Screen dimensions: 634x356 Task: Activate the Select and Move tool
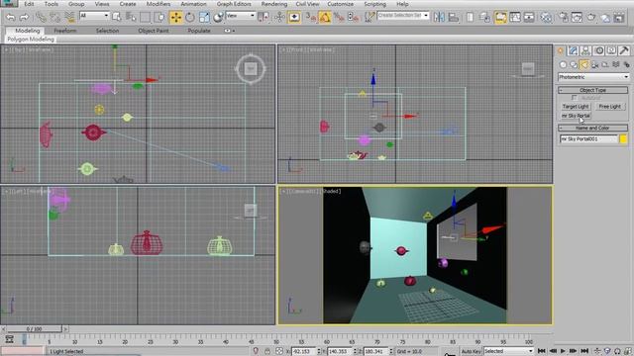pyautogui.click(x=176, y=17)
